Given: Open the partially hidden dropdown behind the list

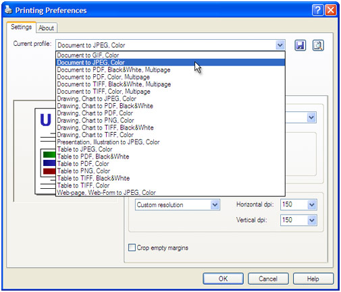Looking at the screenshot, I should coord(311,117).
